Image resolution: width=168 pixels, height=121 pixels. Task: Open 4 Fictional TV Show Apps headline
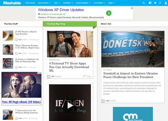click(69, 67)
